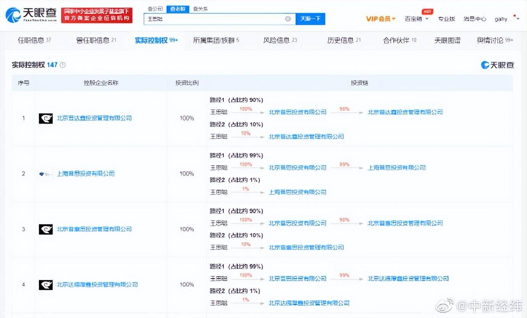Screen dimensions: 527x318
Task: Click 北京普思投资有限公司 in row 2 investment chain
Action: point(297,168)
